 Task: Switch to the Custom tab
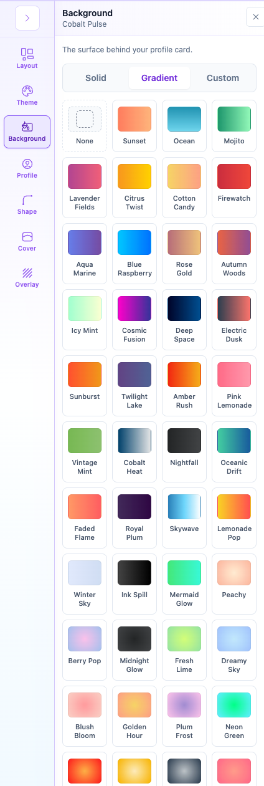point(223,78)
